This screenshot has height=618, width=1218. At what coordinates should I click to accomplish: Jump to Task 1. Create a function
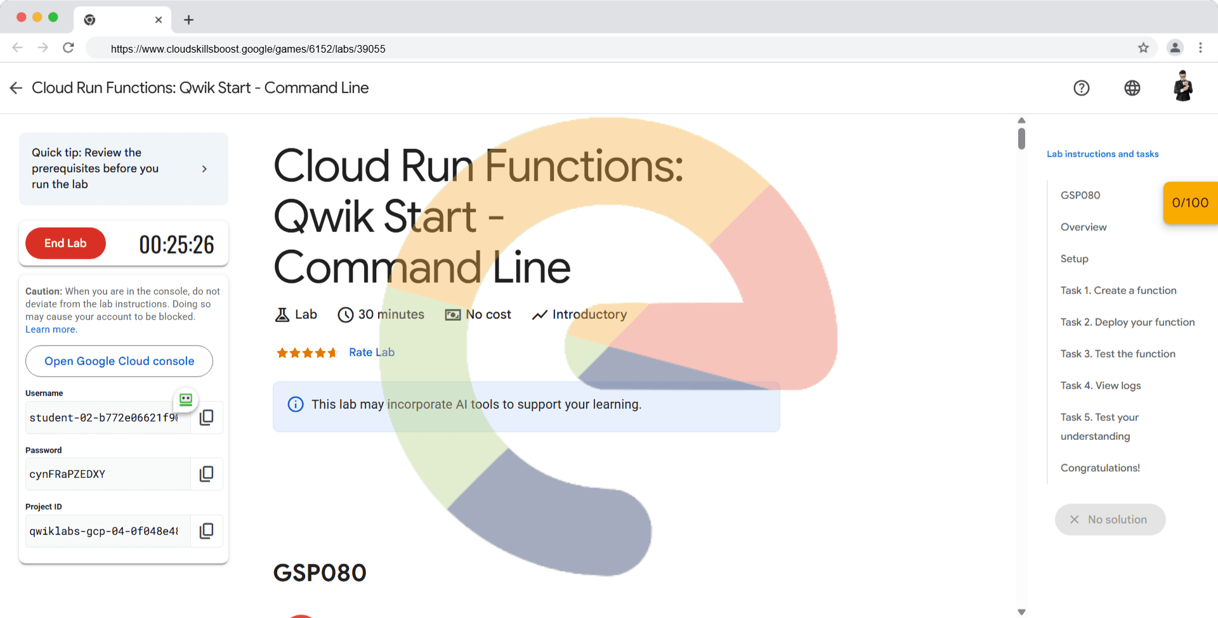click(x=1118, y=290)
